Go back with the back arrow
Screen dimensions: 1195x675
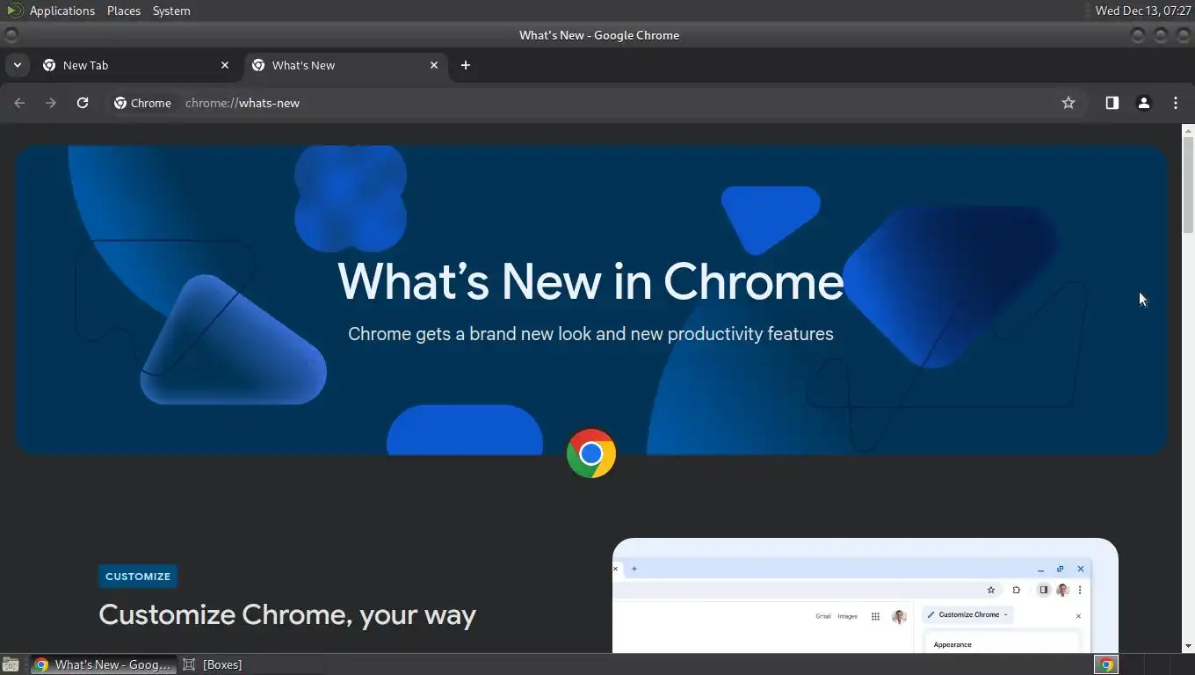[x=19, y=103]
